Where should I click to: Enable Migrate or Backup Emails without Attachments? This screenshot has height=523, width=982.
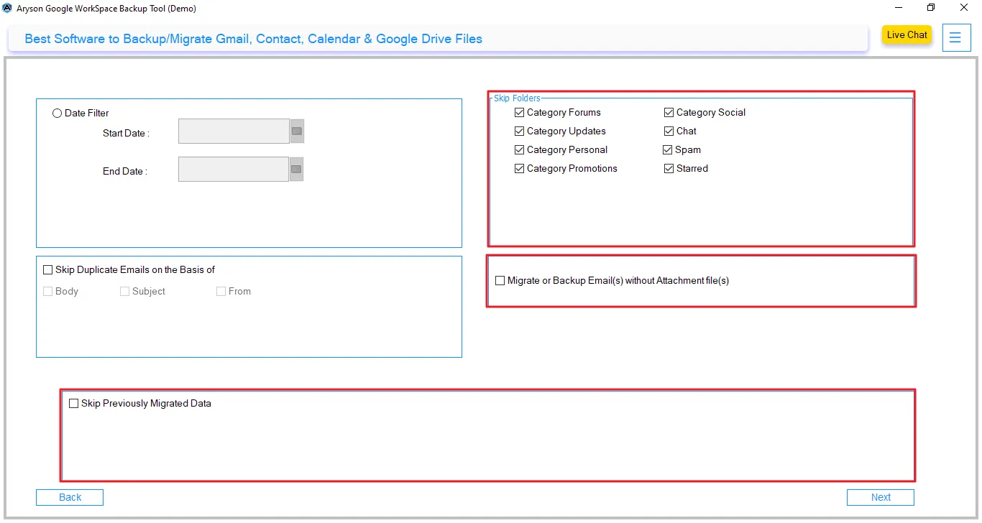pos(500,280)
